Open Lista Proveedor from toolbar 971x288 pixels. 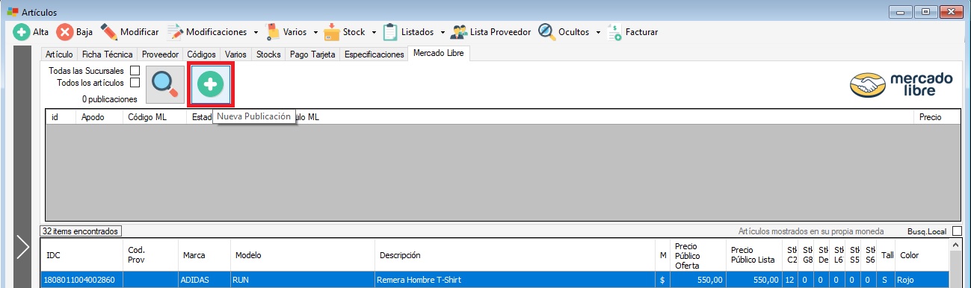490,32
